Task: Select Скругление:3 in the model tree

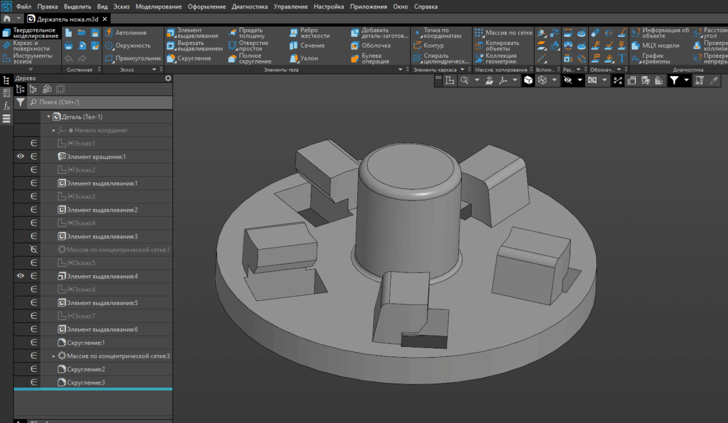Action: [x=85, y=383]
